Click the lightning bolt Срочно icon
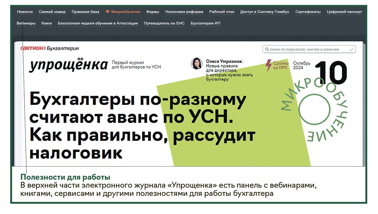The height and width of the screenshot is (214, 378). click(268, 65)
